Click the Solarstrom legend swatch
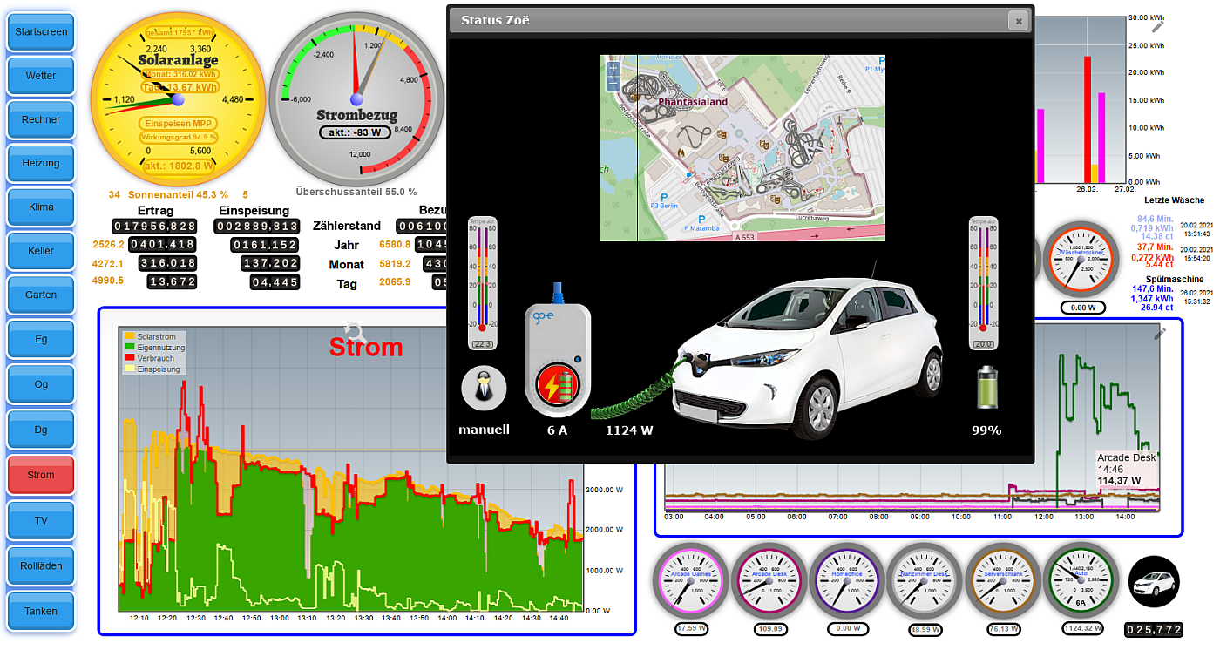Image resolution: width=1220 pixels, height=650 pixels. pos(129,335)
